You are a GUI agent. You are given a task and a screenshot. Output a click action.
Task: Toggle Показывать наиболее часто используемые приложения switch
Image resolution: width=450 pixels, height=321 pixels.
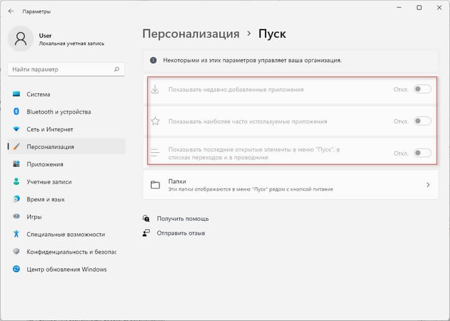[x=422, y=121]
